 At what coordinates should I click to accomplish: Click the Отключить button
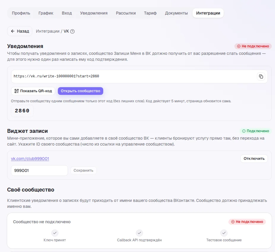[x=254, y=159]
